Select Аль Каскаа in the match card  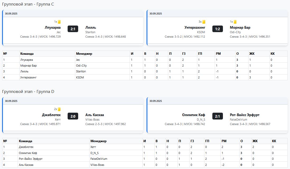[95, 115]
